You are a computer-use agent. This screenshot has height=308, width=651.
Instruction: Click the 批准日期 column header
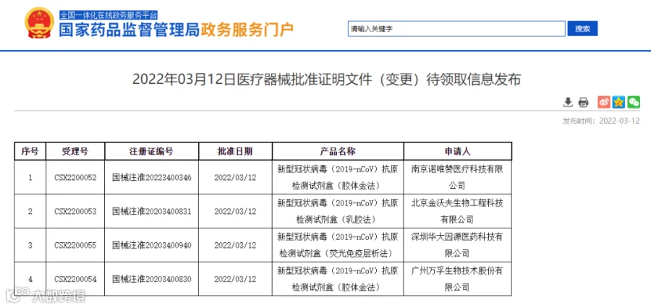[x=235, y=151]
